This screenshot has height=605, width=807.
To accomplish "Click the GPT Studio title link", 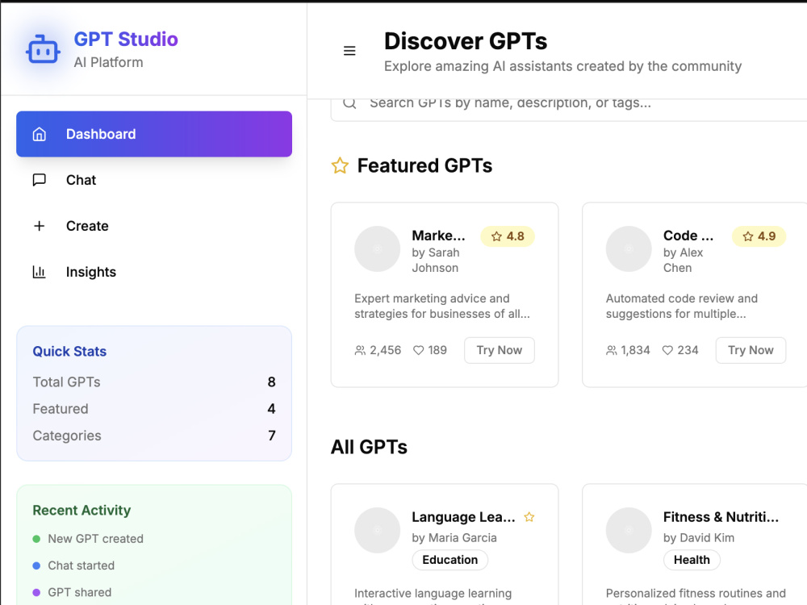I will [126, 39].
